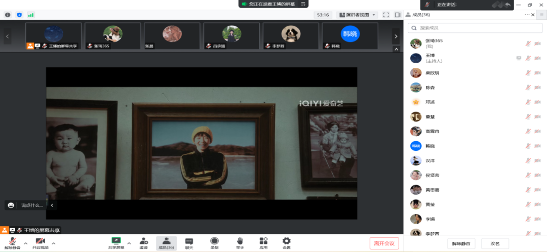547x252 pixels.
Task: Click the 搜索成员 search field
Action: [474, 28]
